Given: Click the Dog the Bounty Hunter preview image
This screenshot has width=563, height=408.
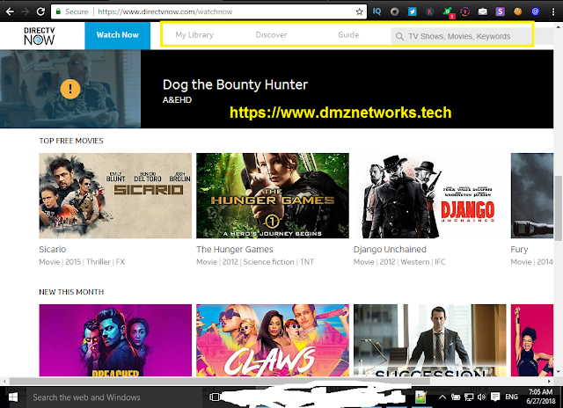Looking at the screenshot, I should click(70, 89).
